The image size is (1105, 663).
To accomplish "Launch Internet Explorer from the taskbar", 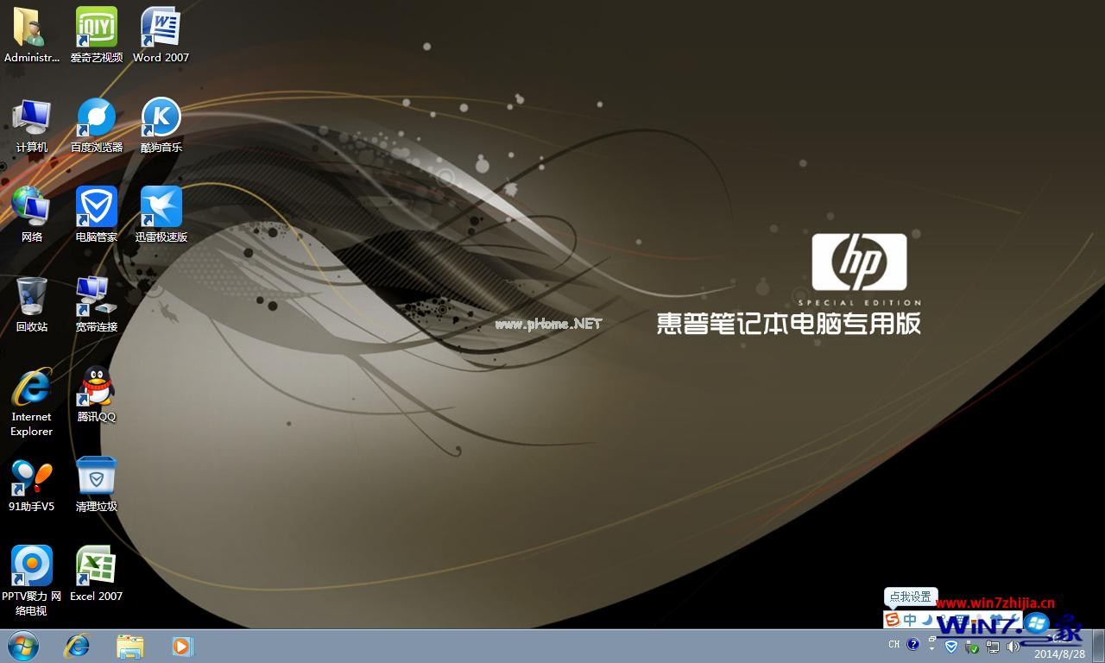I will (78, 646).
